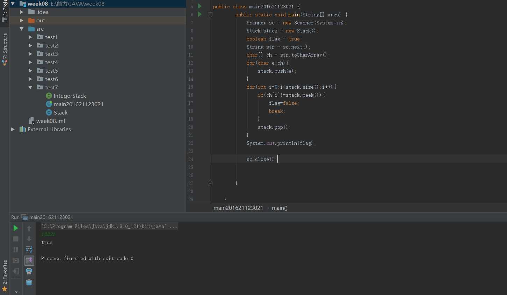Expand the test2 package
The image size is (507, 295).
[x=30, y=45]
